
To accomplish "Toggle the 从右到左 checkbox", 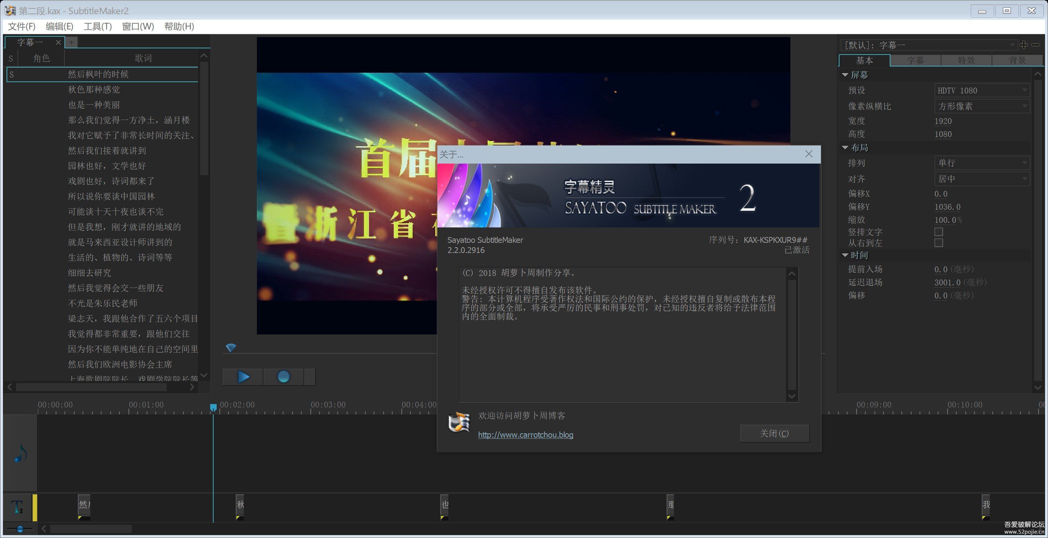I will [938, 243].
